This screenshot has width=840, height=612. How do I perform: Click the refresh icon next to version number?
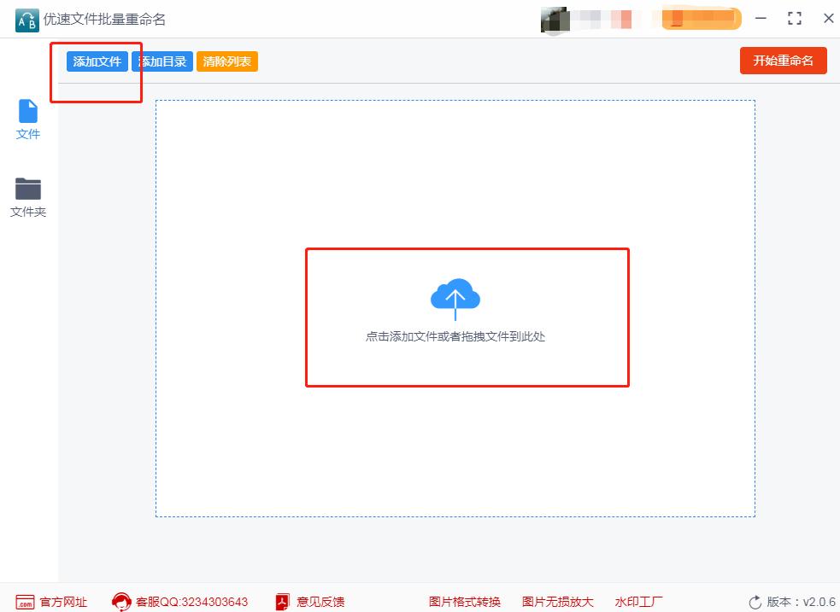pos(755,602)
